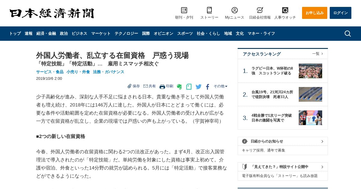The height and width of the screenshot is (189, 361).
Task: Open the 日経会社情報 chart icon
Action: [260, 10]
